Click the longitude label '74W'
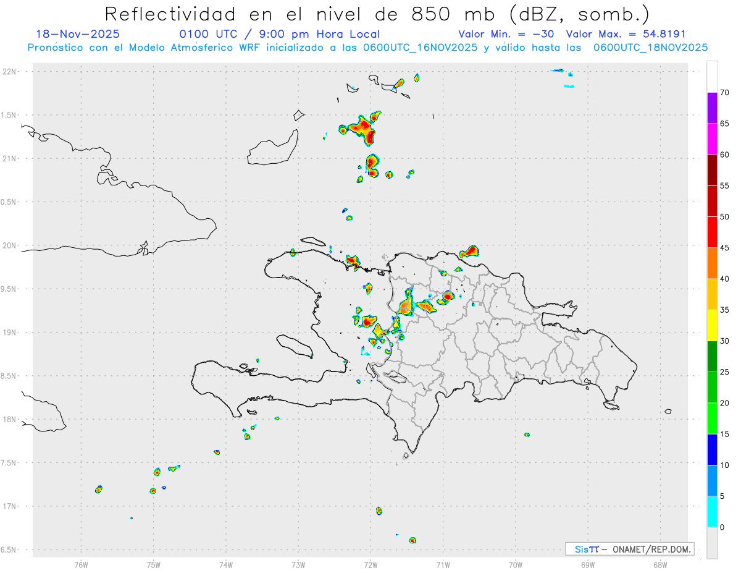This screenshot has width=741, height=573. [x=226, y=564]
